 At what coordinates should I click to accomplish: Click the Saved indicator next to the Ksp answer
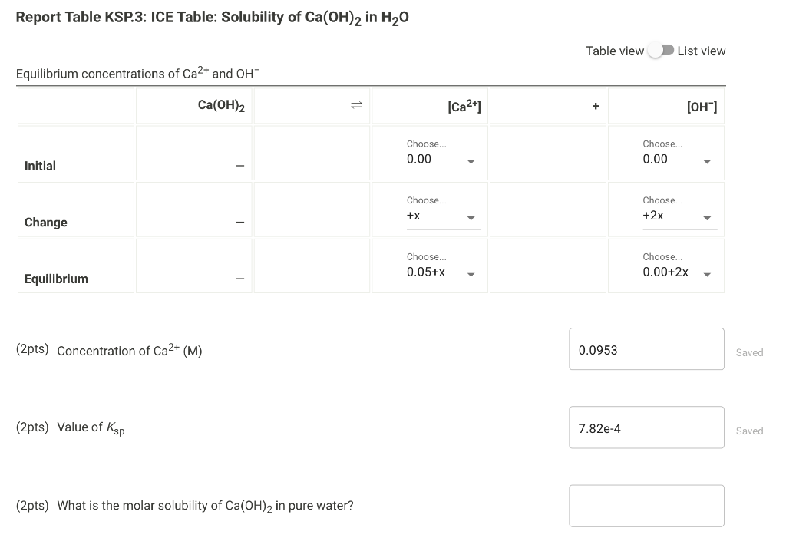[749, 431]
